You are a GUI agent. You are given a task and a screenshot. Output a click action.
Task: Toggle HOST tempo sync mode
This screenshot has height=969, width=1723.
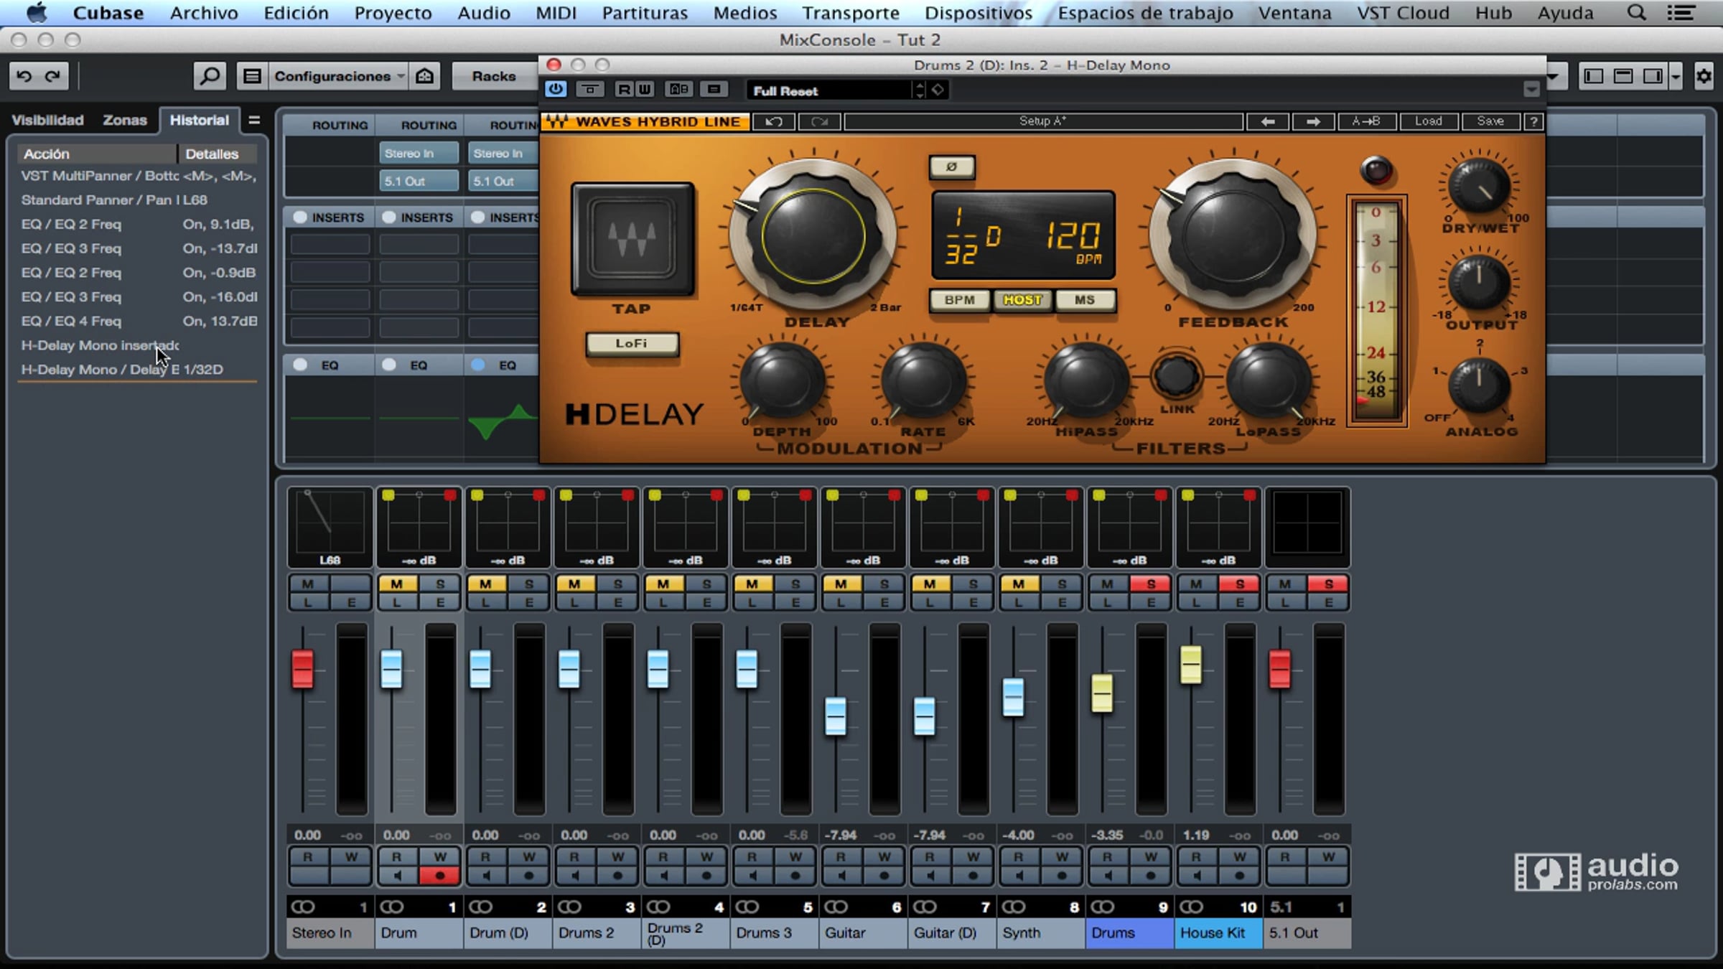coord(1022,300)
